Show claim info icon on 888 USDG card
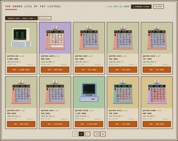The width and height of the screenshot is (178, 141). coord(20,116)
